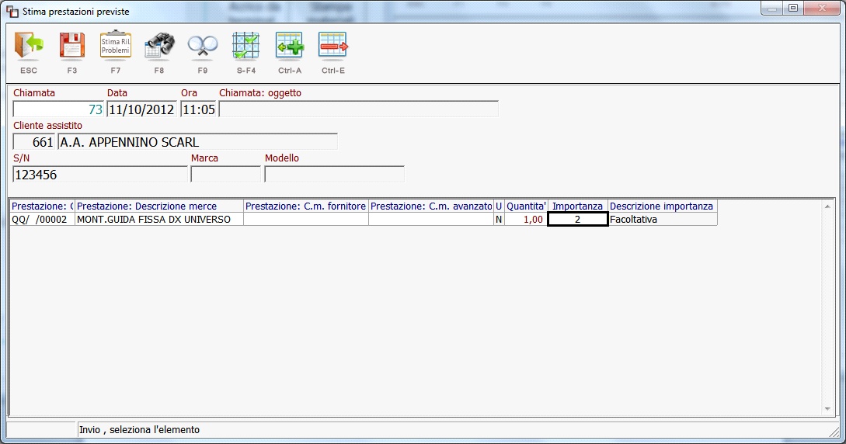Click the Prestazione: C.m. fornitore header
The height and width of the screenshot is (444, 846).
pyautogui.click(x=306, y=206)
